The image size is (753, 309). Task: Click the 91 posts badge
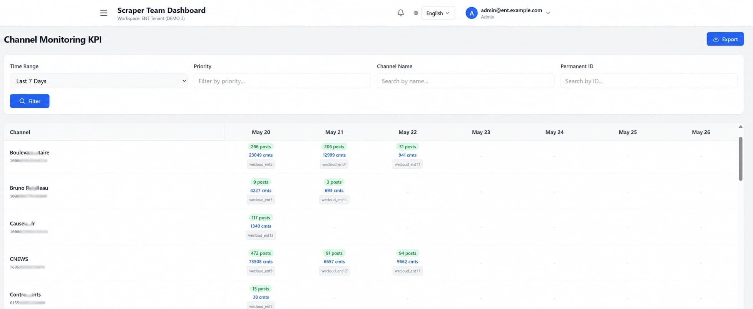(x=334, y=253)
